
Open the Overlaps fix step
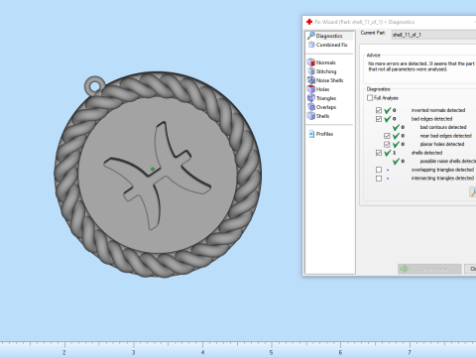[322, 107]
